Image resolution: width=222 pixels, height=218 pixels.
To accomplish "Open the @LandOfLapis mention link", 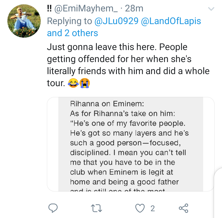I will point(171,21).
